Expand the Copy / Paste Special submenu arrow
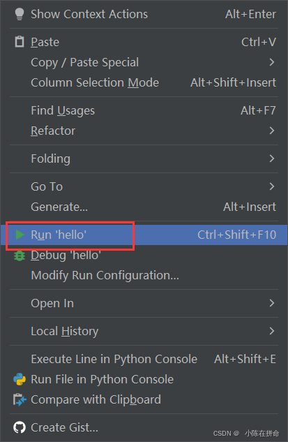 coord(272,62)
